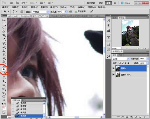Select the Healing Brush tool
This screenshot has height=119, width=150.
4,43
